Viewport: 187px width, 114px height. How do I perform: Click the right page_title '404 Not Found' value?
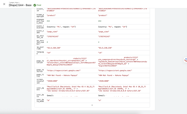pos(113,75)
